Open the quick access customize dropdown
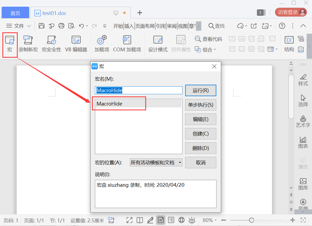 [105, 26]
